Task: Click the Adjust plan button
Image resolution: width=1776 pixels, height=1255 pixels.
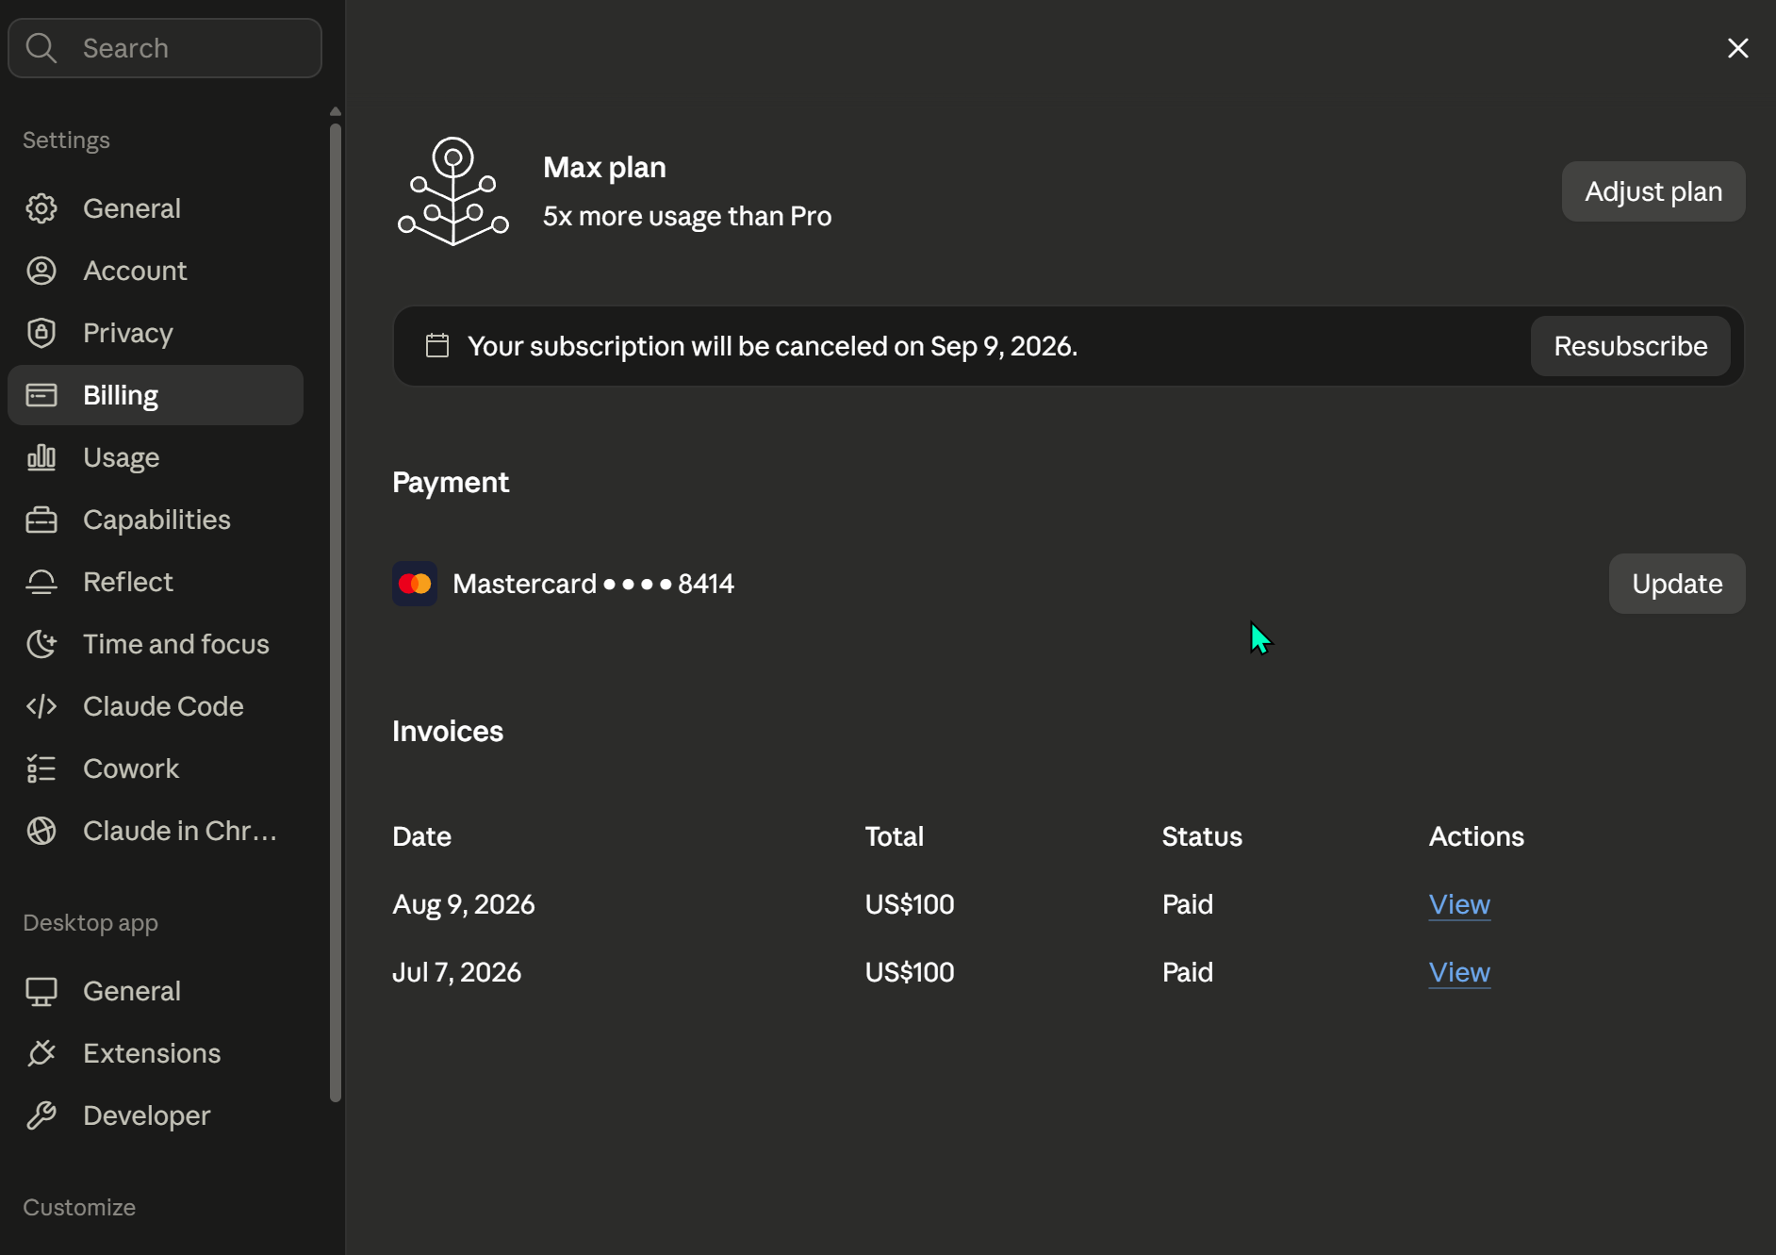Action: pyautogui.click(x=1653, y=191)
